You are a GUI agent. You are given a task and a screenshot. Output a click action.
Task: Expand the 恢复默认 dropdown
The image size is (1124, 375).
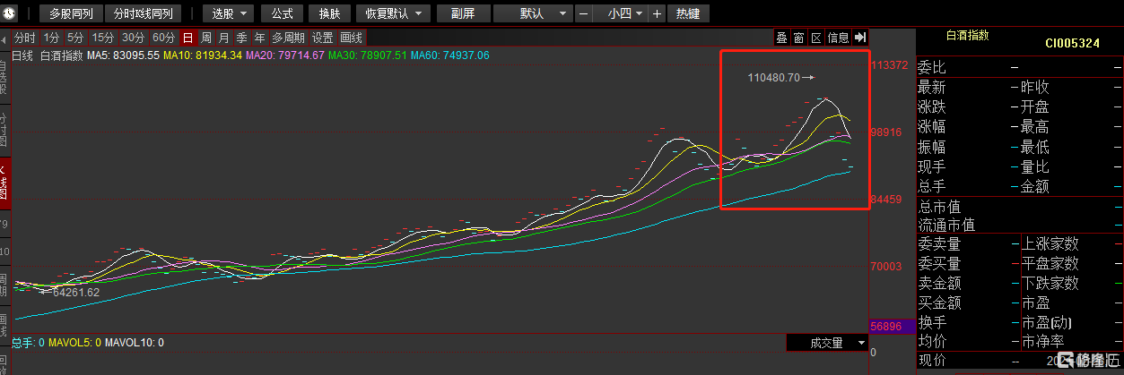(x=392, y=13)
